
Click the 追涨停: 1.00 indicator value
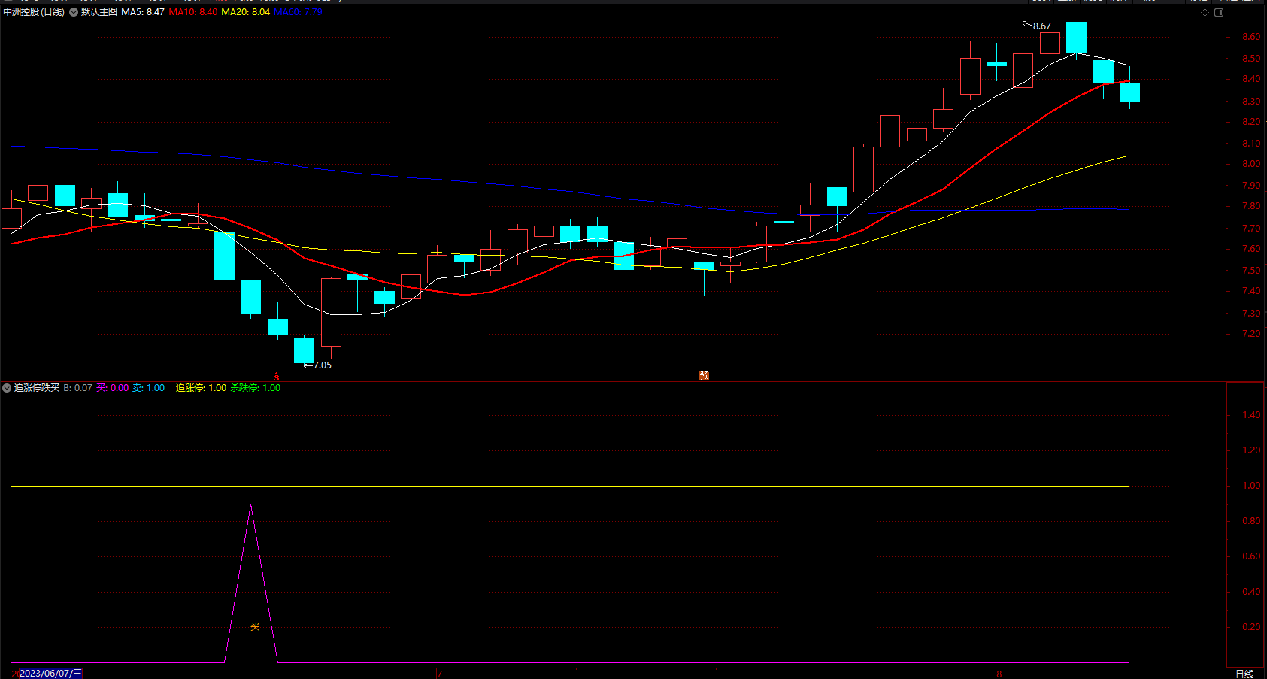coord(201,388)
